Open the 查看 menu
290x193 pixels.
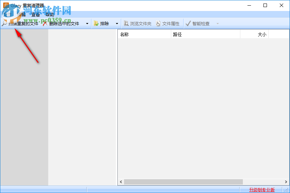(x=35, y=15)
